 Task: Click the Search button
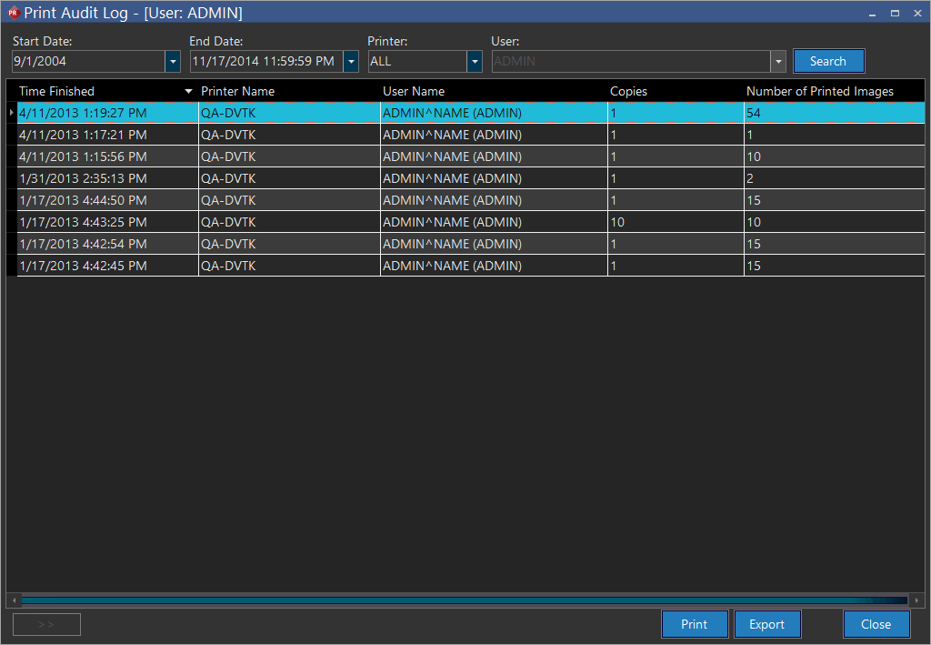[828, 61]
